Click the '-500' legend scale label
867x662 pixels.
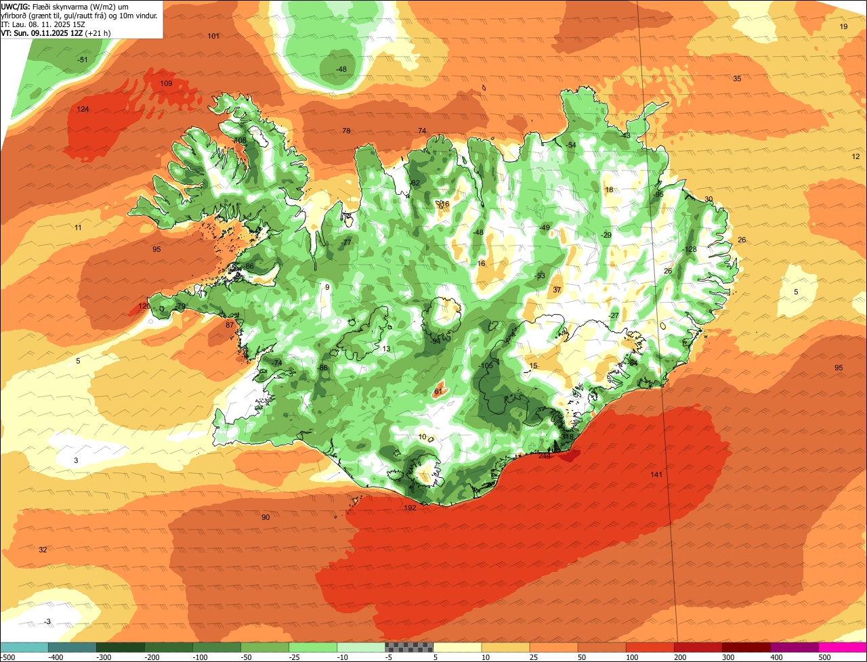(7, 657)
